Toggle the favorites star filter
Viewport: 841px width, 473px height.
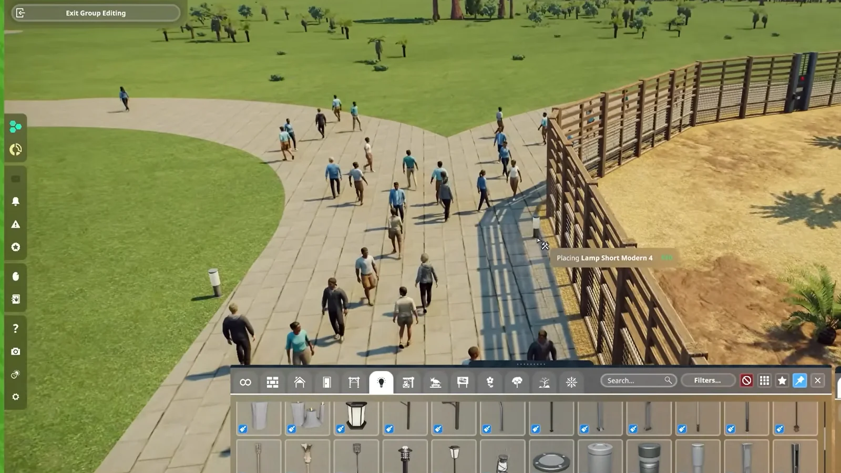click(782, 381)
